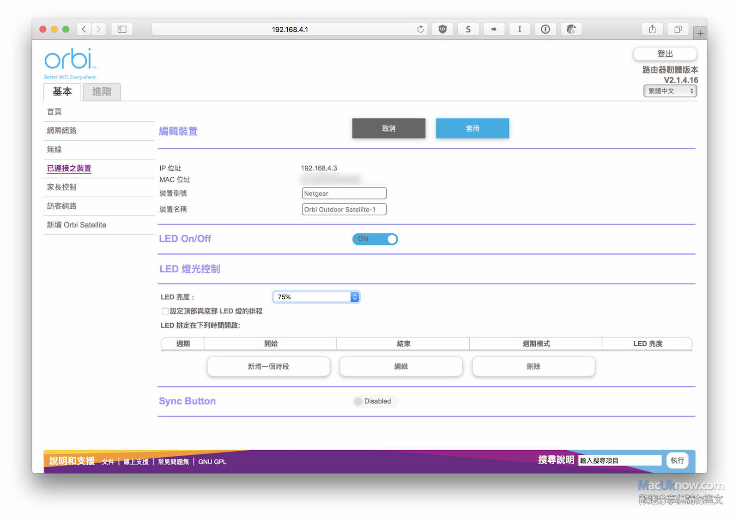Open the LED brightness 75% dropdown
The height and width of the screenshot is (519, 739).
coord(316,297)
